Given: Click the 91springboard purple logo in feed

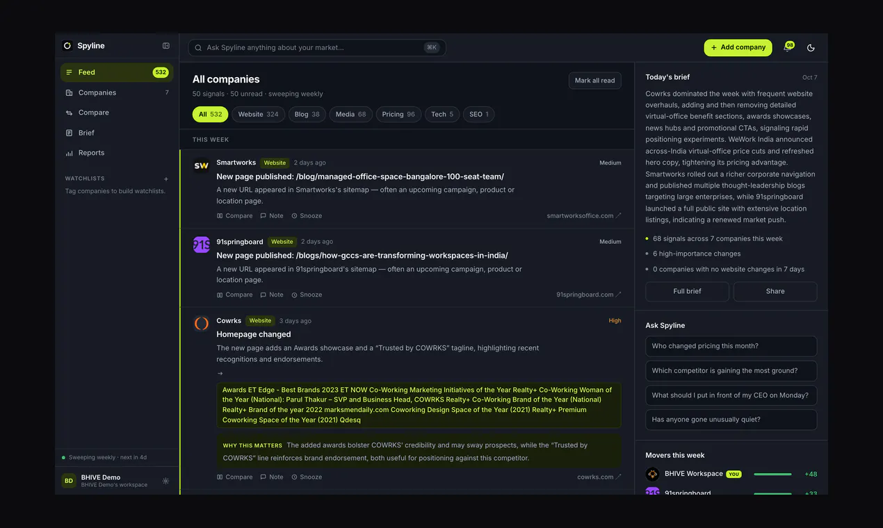Looking at the screenshot, I should (201, 245).
